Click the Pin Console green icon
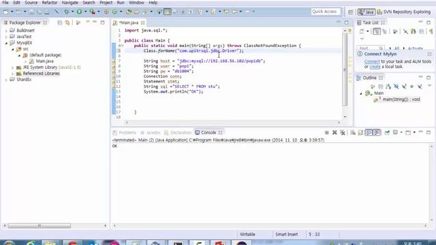The height and width of the screenshot is (245, 436). (x=387, y=133)
